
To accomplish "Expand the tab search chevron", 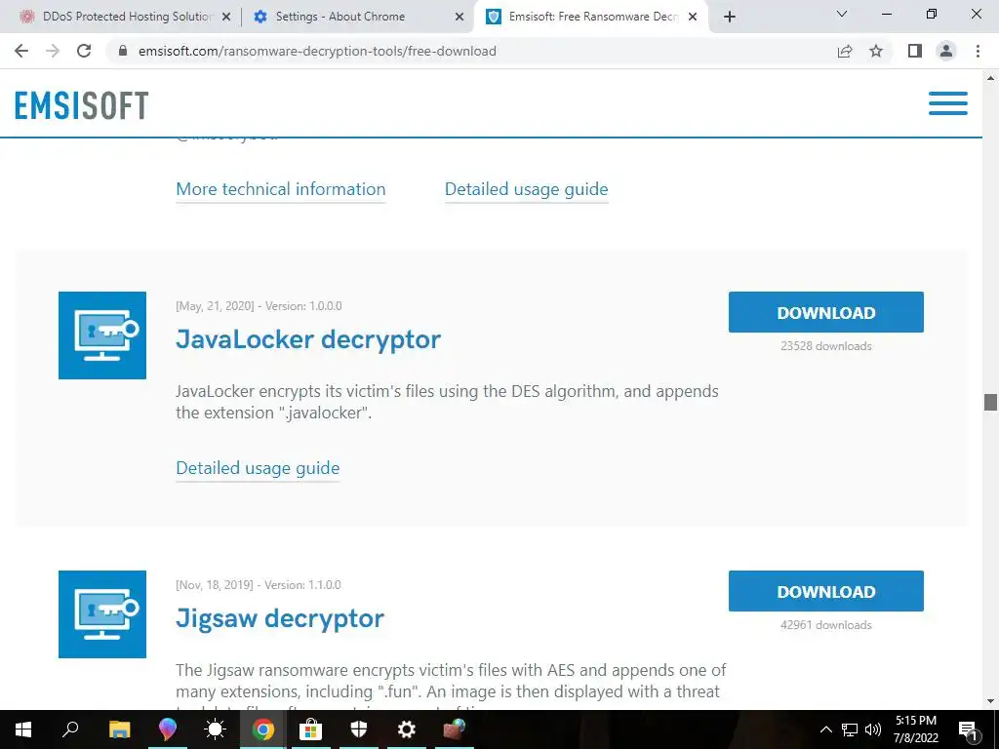I will tap(842, 14).
